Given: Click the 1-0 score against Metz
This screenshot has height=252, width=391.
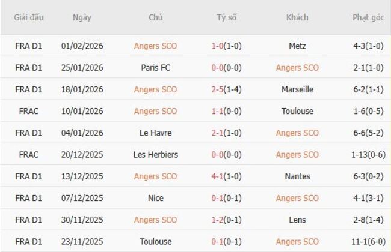Looking at the screenshot, I should pyautogui.click(x=219, y=46).
